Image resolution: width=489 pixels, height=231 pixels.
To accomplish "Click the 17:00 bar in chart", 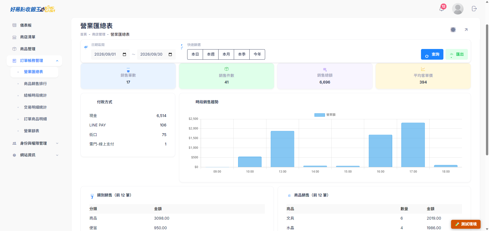I will (x=413, y=145).
